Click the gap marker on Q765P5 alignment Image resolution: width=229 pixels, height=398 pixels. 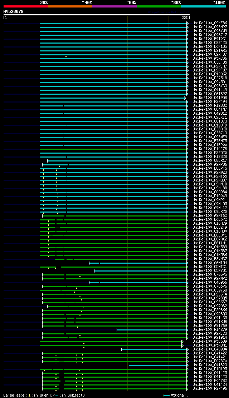coord(80,276)
